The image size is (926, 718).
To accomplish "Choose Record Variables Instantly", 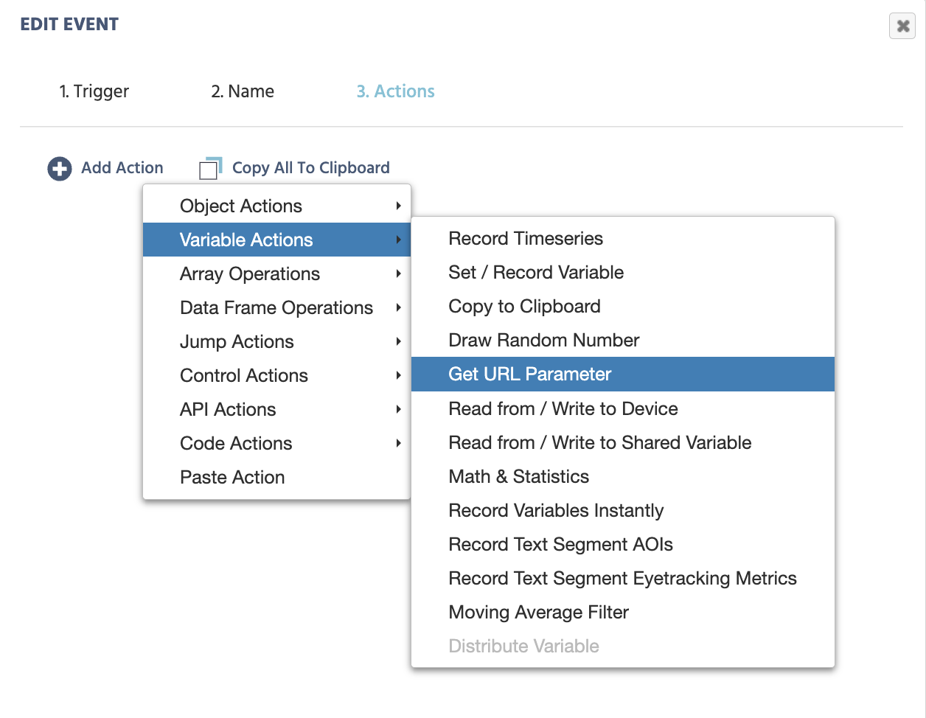I will point(623,511).
